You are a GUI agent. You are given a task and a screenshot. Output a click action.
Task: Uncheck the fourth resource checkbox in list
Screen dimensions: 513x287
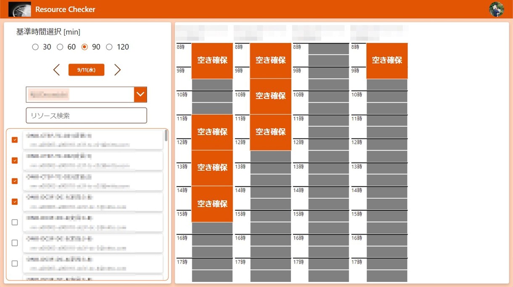(15, 202)
